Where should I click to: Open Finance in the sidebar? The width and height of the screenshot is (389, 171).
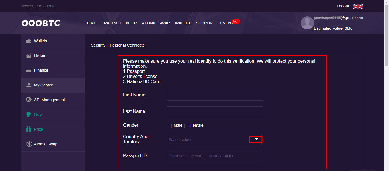53,71
